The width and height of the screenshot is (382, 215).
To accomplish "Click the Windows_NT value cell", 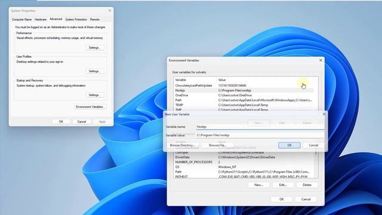I will click(227, 167).
